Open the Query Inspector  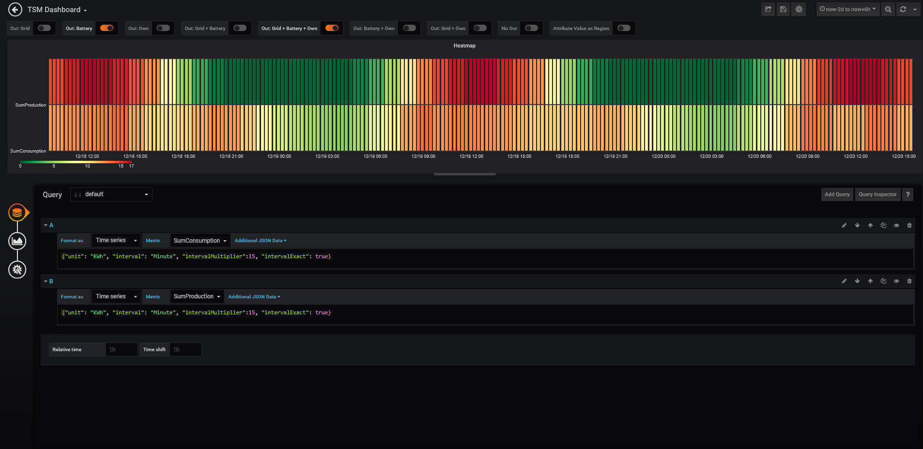pyautogui.click(x=877, y=194)
